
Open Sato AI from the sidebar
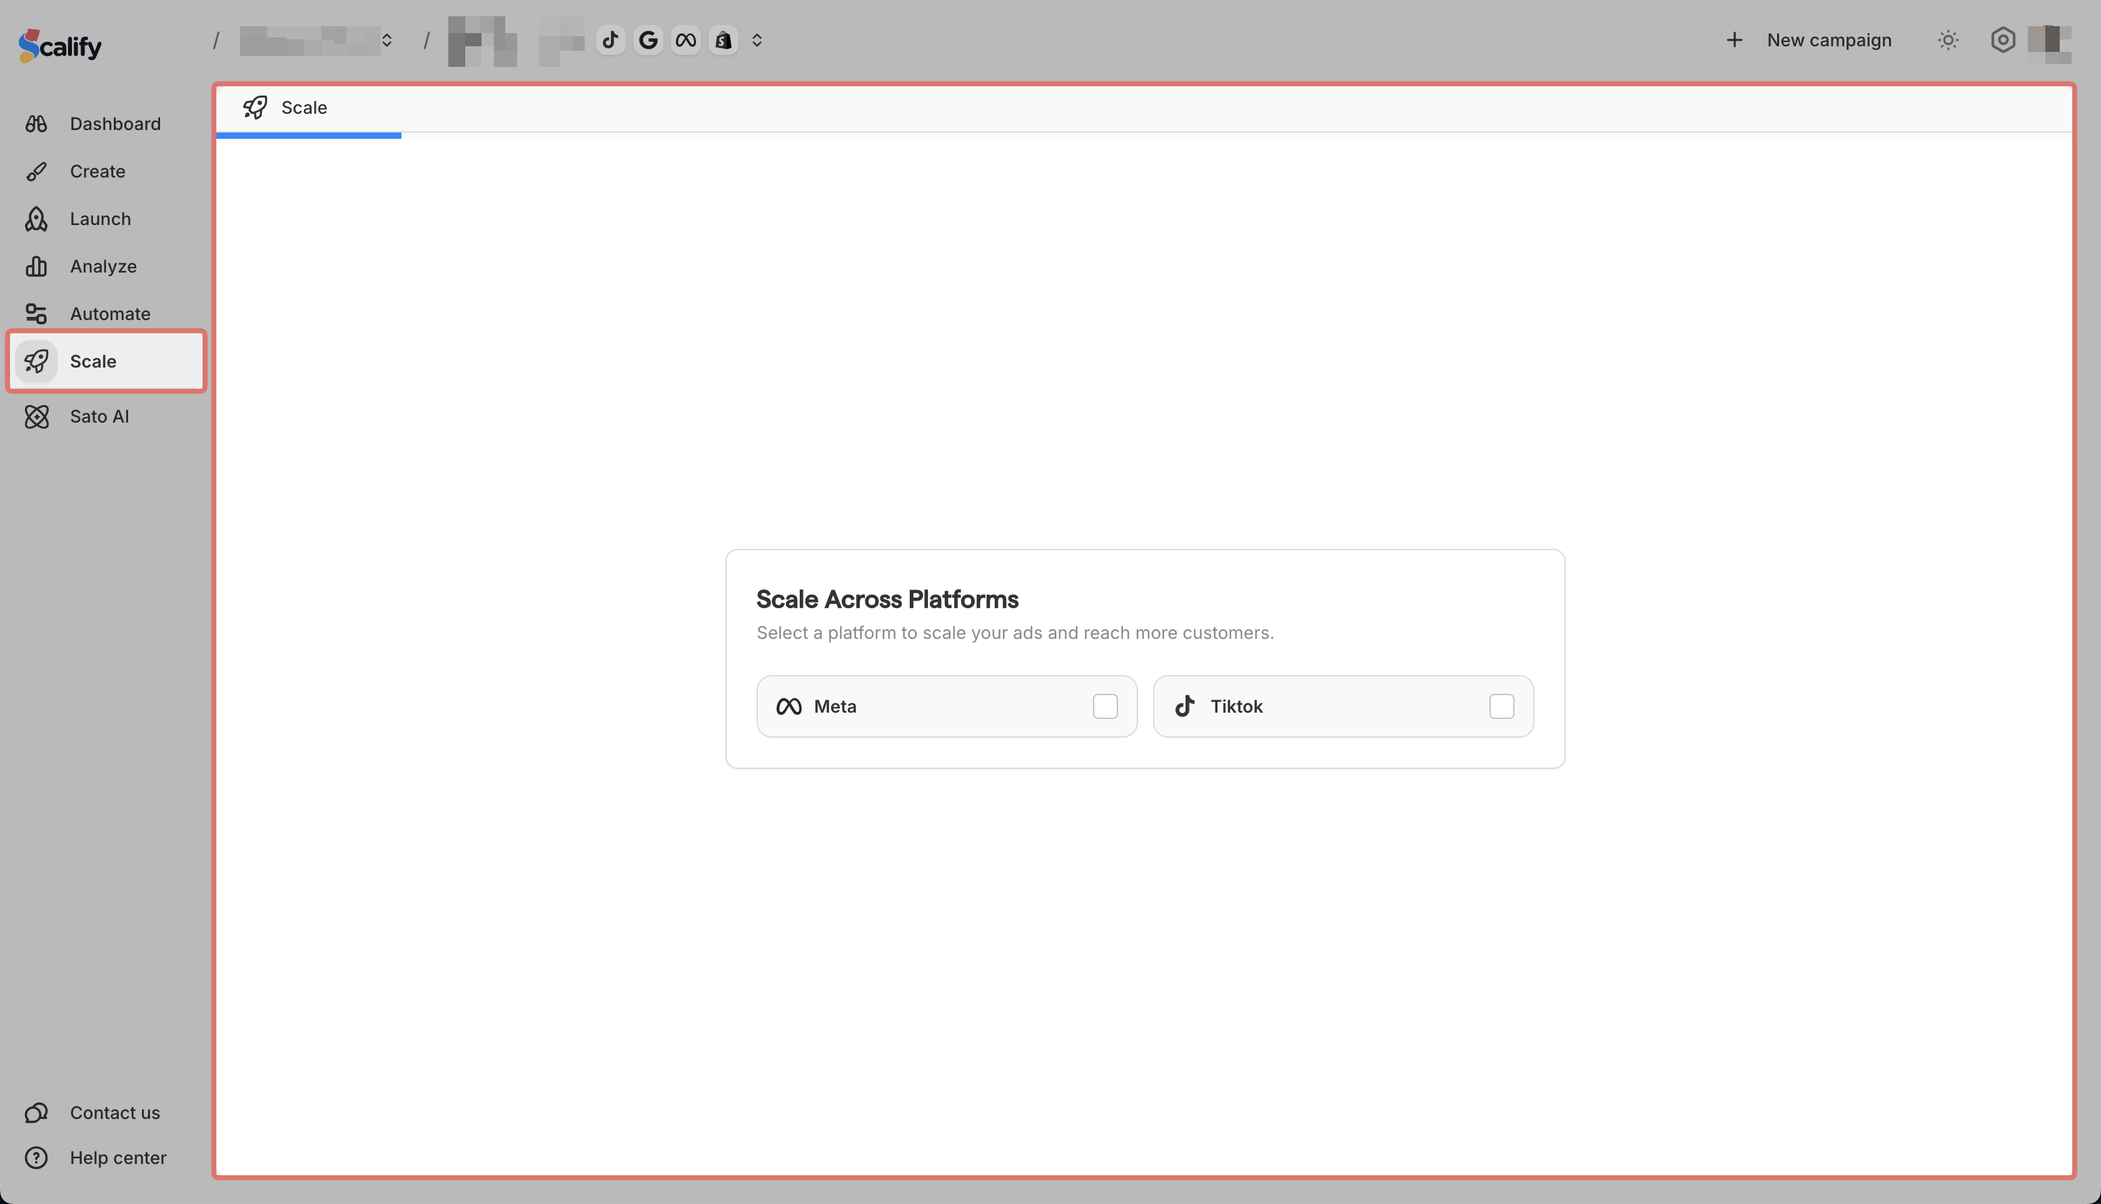(x=98, y=417)
